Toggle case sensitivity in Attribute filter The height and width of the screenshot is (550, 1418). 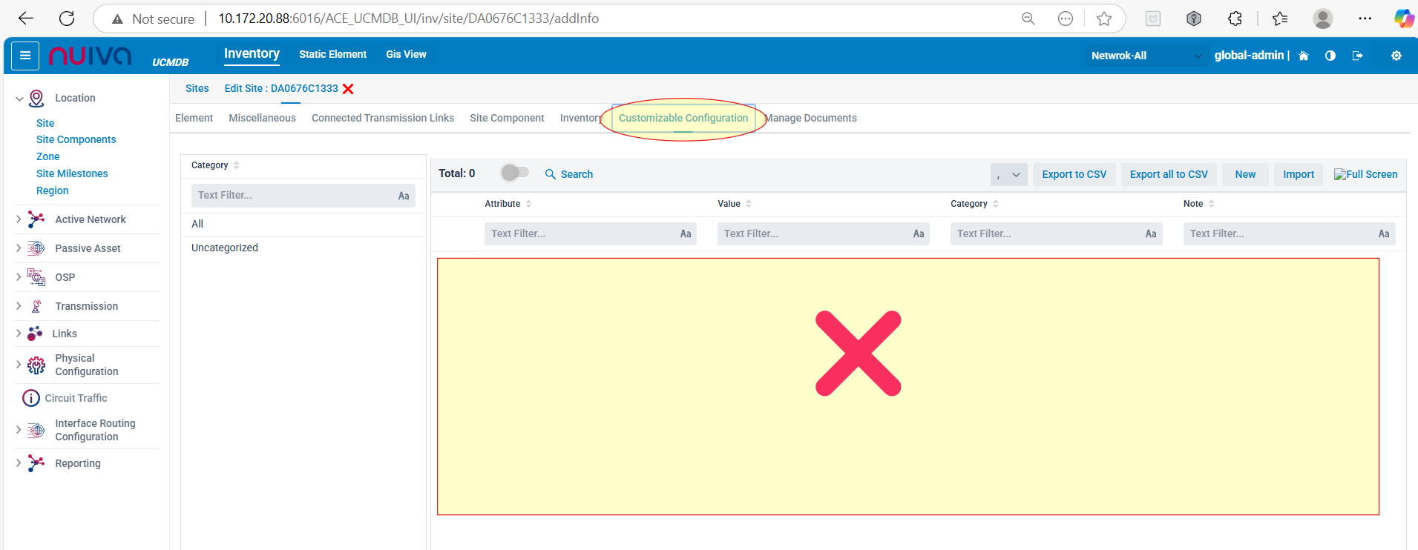pyautogui.click(x=685, y=234)
